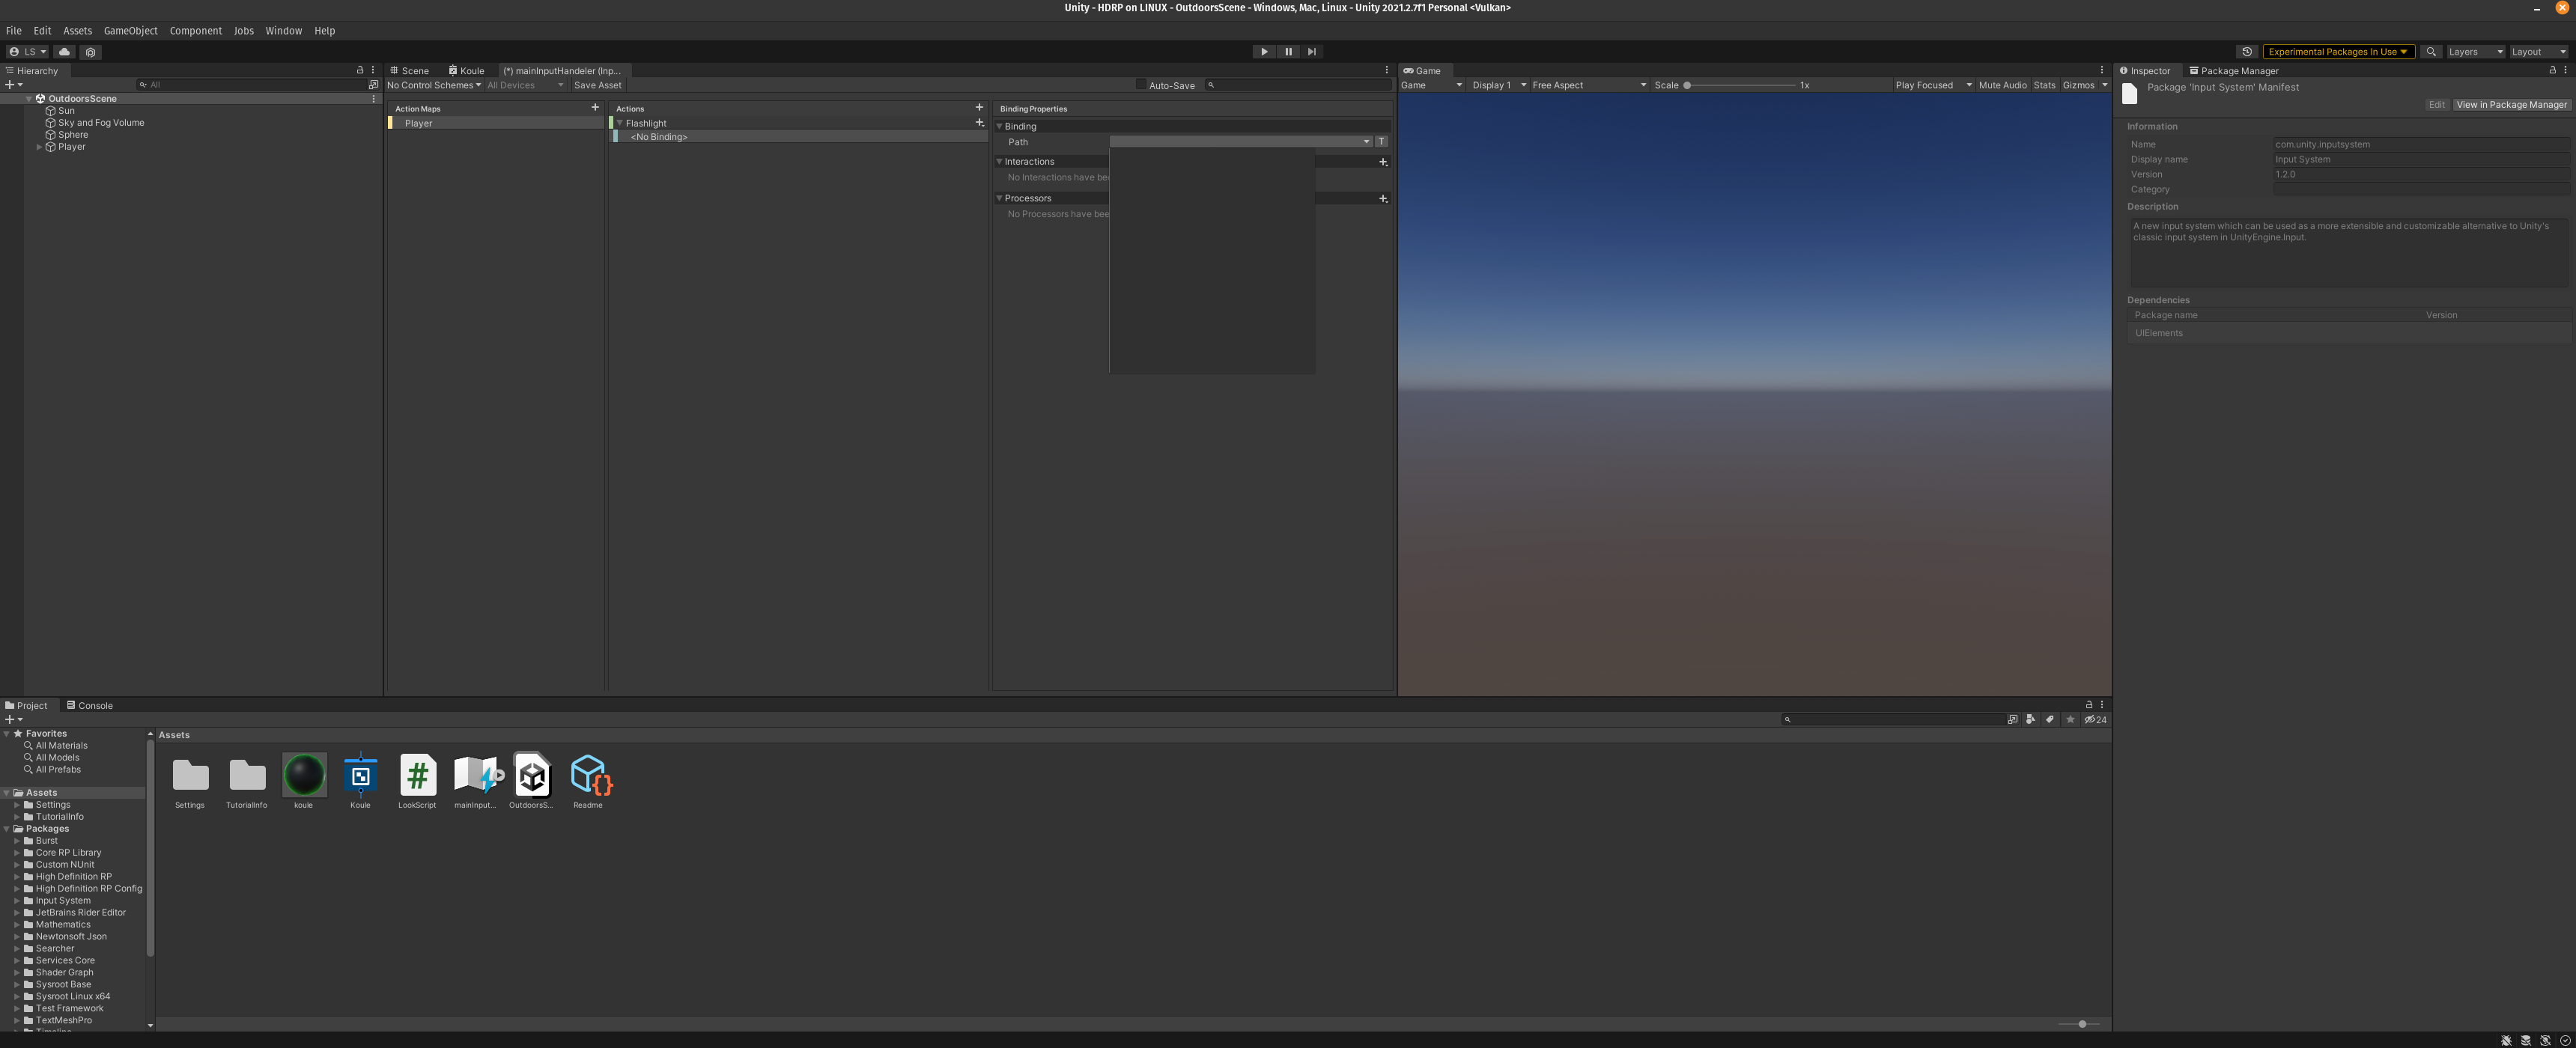
Task: Click the Play button
Action: tap(1264, 52)
